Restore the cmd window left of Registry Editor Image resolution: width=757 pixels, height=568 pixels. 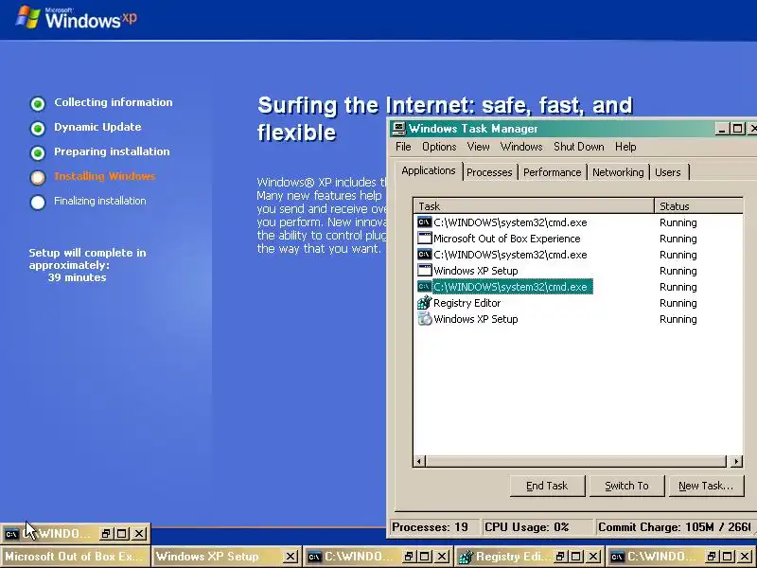click(408, 557)
